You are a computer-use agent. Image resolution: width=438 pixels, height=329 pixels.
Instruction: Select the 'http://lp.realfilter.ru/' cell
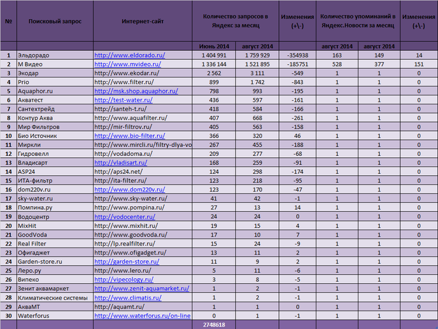(143, 244)
